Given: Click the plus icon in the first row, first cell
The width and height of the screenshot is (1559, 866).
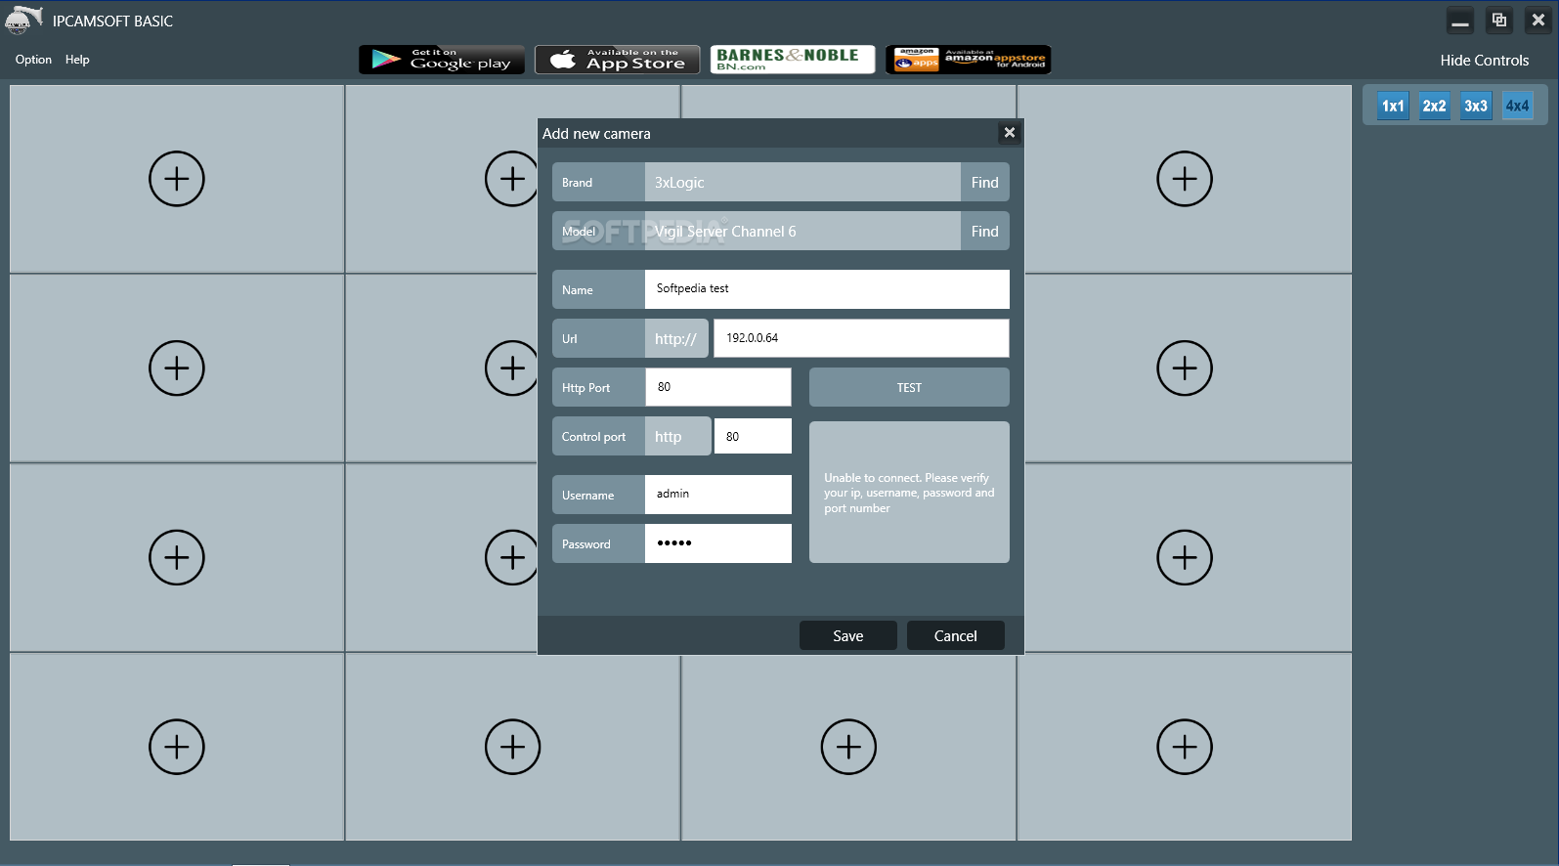Looking at the screenshot, I should pos(177,179).
